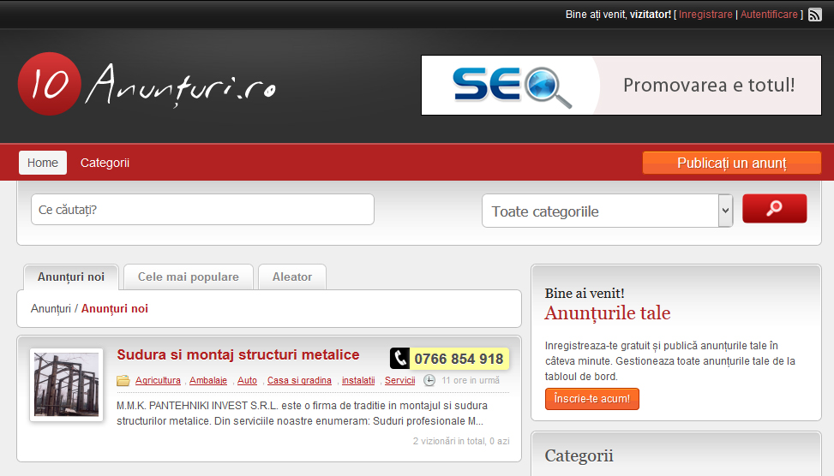The height and width of the screenshot is (476, 834).
Task: Open the Categorii menu item
Action: pos(105,163)
